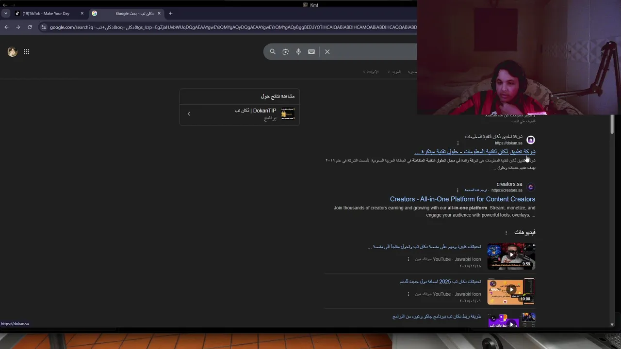Open more options for creators.sa result
Viewport: 621px width, 349px height.
click(x=458, y=190)
